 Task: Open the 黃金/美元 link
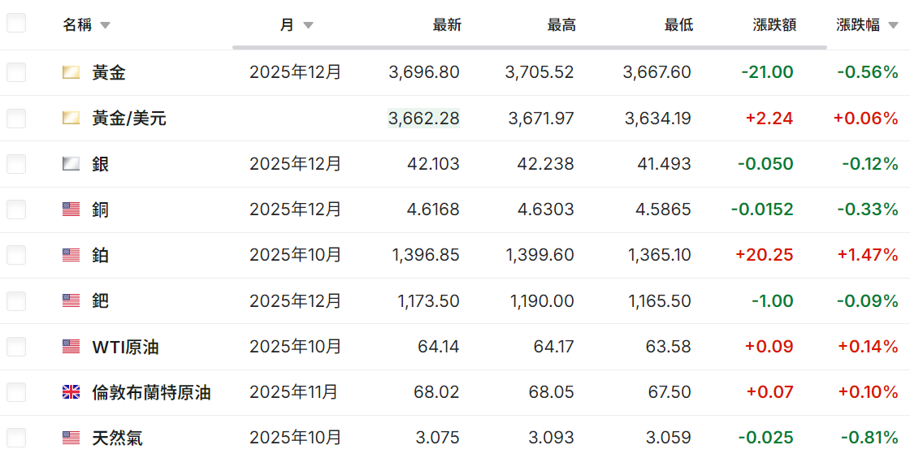coord(129,119)
